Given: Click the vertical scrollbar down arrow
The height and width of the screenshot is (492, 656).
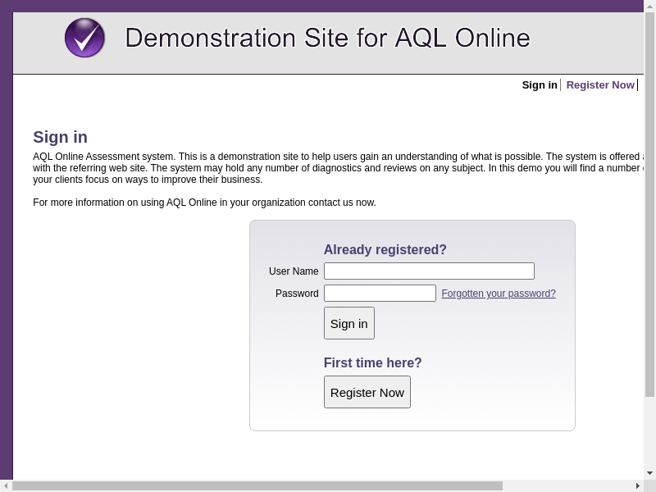Looking at the screenshot, I should click(649, 473).
